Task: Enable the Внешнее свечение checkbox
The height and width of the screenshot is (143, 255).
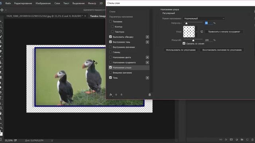Action: point(111,72)
